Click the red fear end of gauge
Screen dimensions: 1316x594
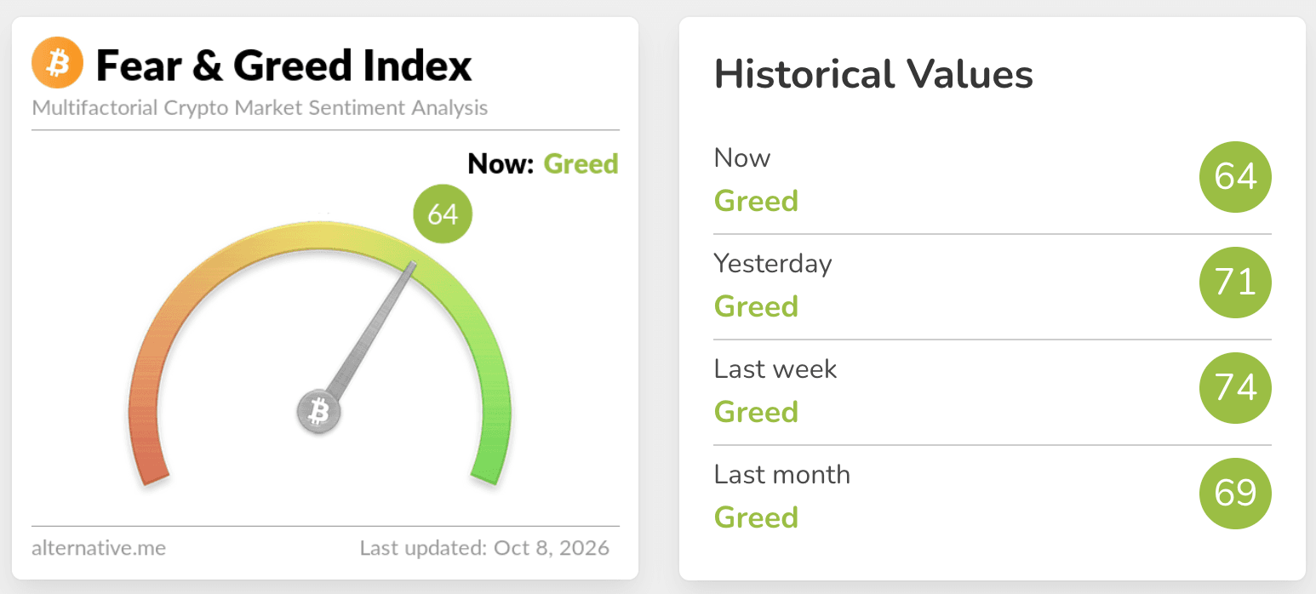152,460
